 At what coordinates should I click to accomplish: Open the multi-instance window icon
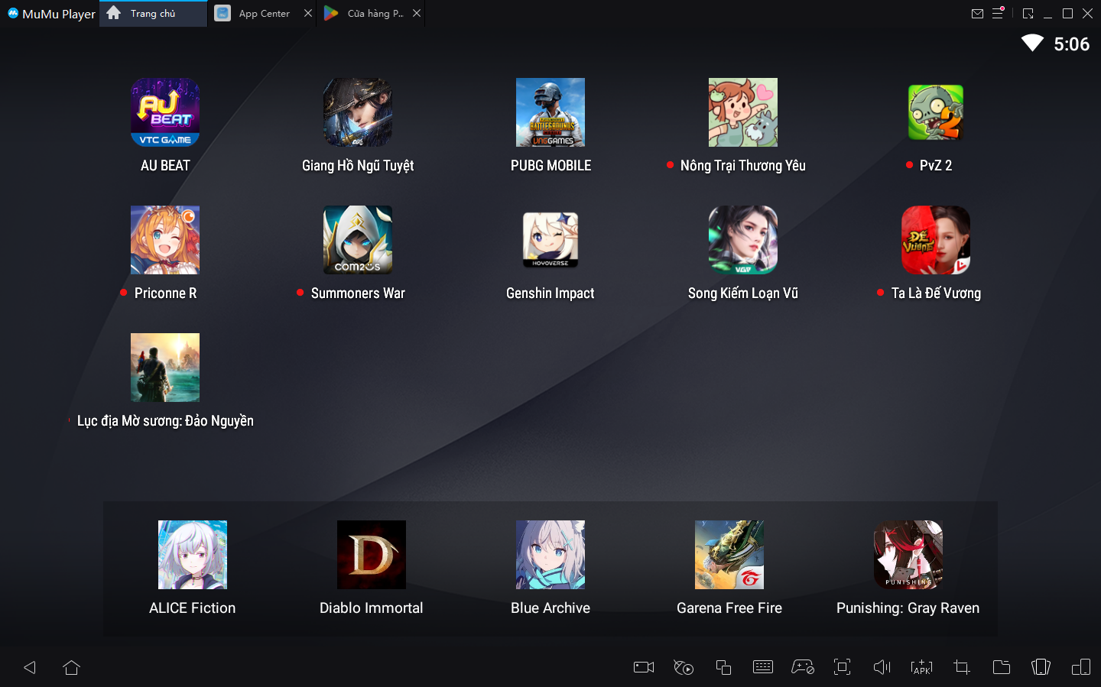(x=723, y=667)
